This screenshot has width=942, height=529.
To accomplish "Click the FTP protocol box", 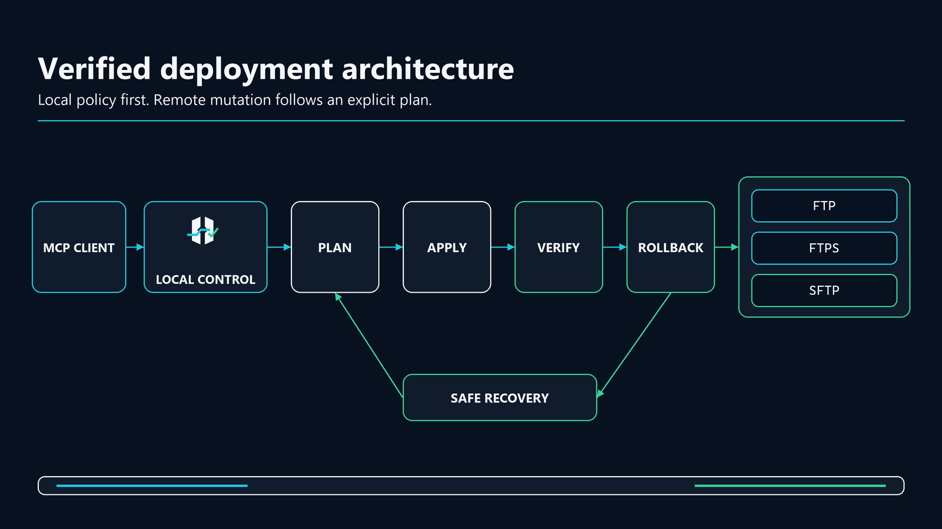I will click(824, 206).
